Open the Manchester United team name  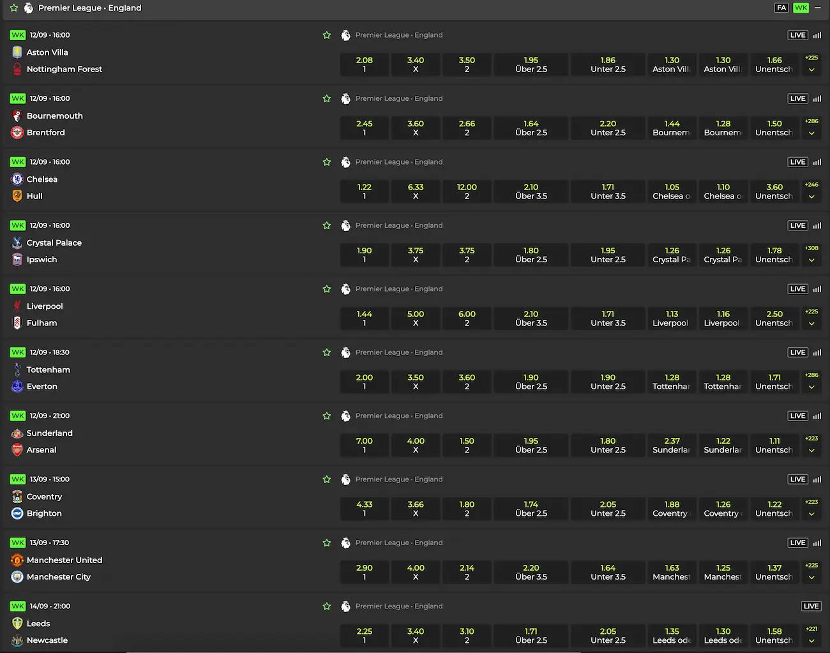[x=64, y=560]
